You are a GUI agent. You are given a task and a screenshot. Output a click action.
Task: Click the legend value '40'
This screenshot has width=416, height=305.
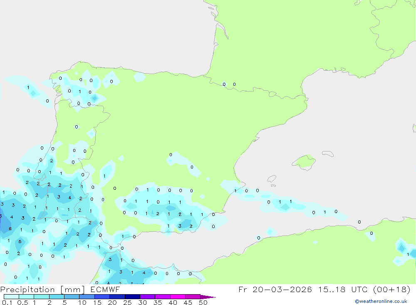click(x=173, y=303)
